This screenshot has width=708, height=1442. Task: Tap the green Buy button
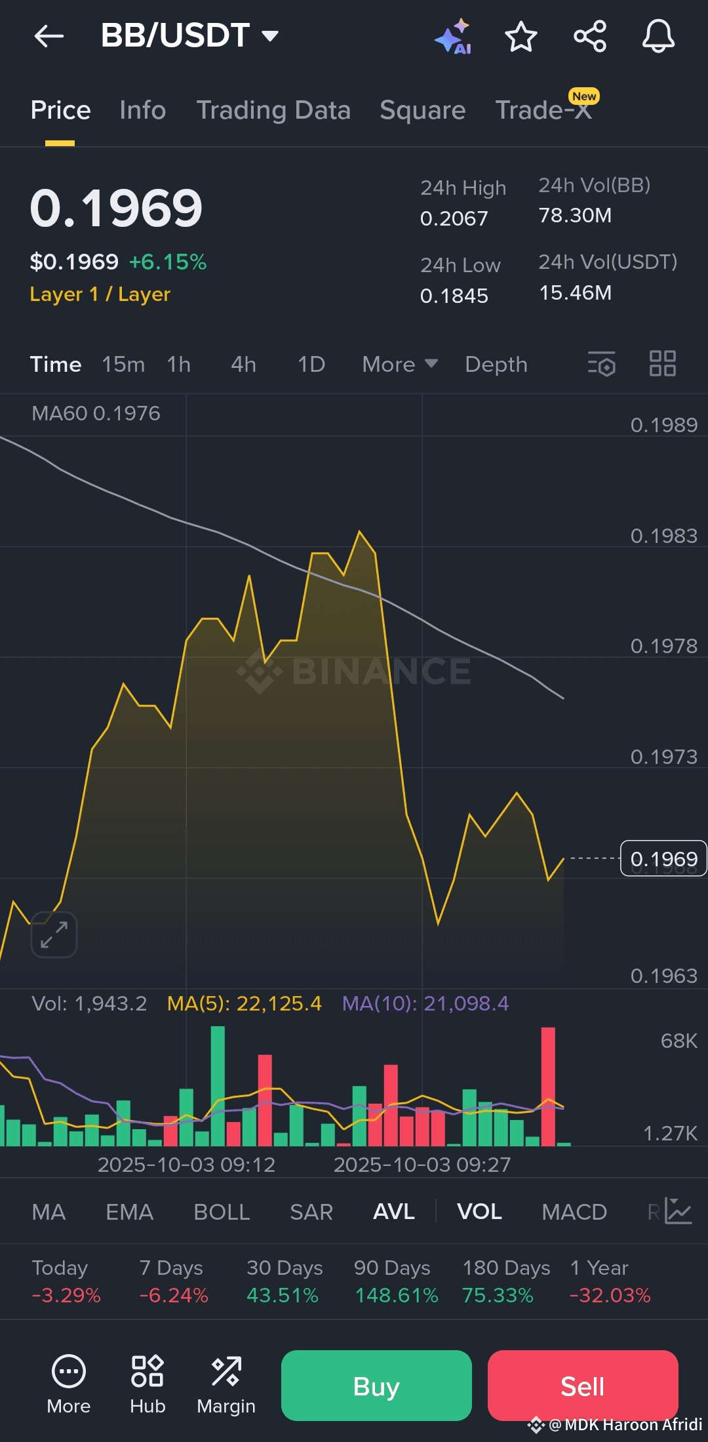tap(376, 1386)
